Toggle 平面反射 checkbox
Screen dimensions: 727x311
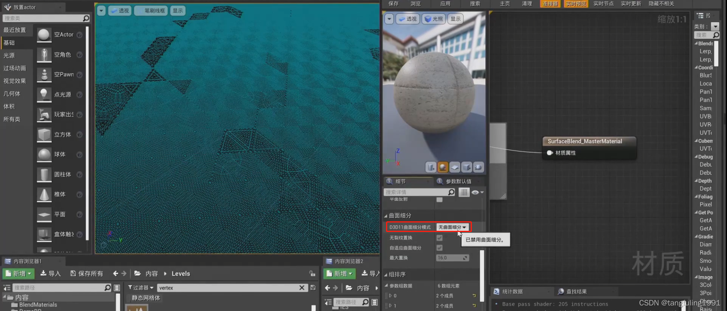click(x=439, y=200)
